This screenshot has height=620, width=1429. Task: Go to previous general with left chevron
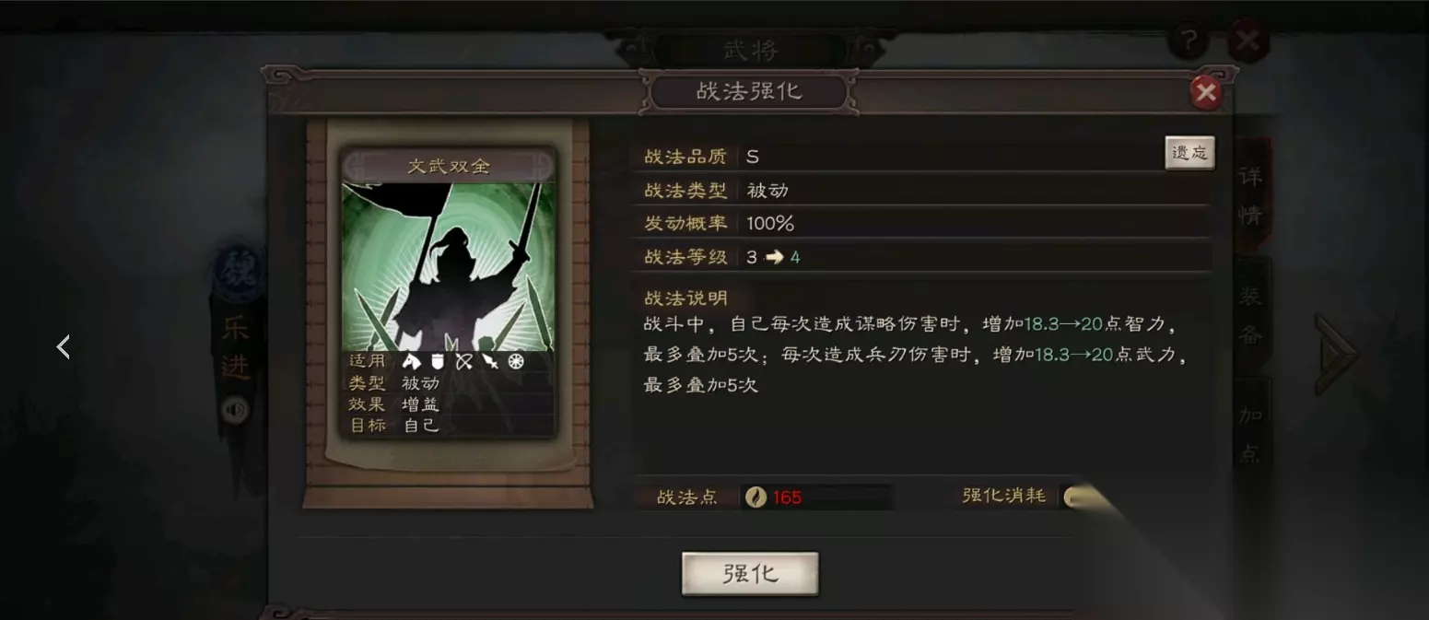[x=64, y=346]
